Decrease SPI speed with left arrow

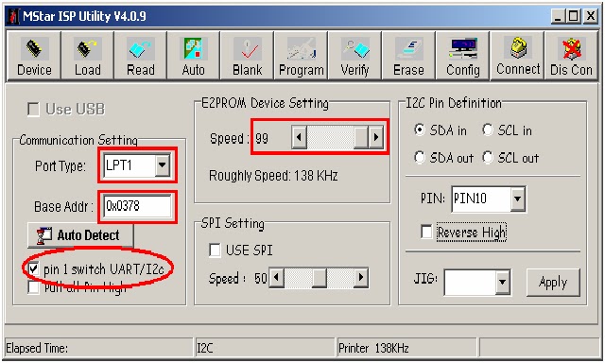[x=277, y=277]
